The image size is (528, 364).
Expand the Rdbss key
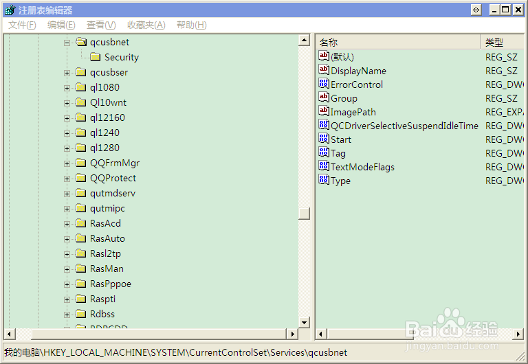[x=67, y=315]
